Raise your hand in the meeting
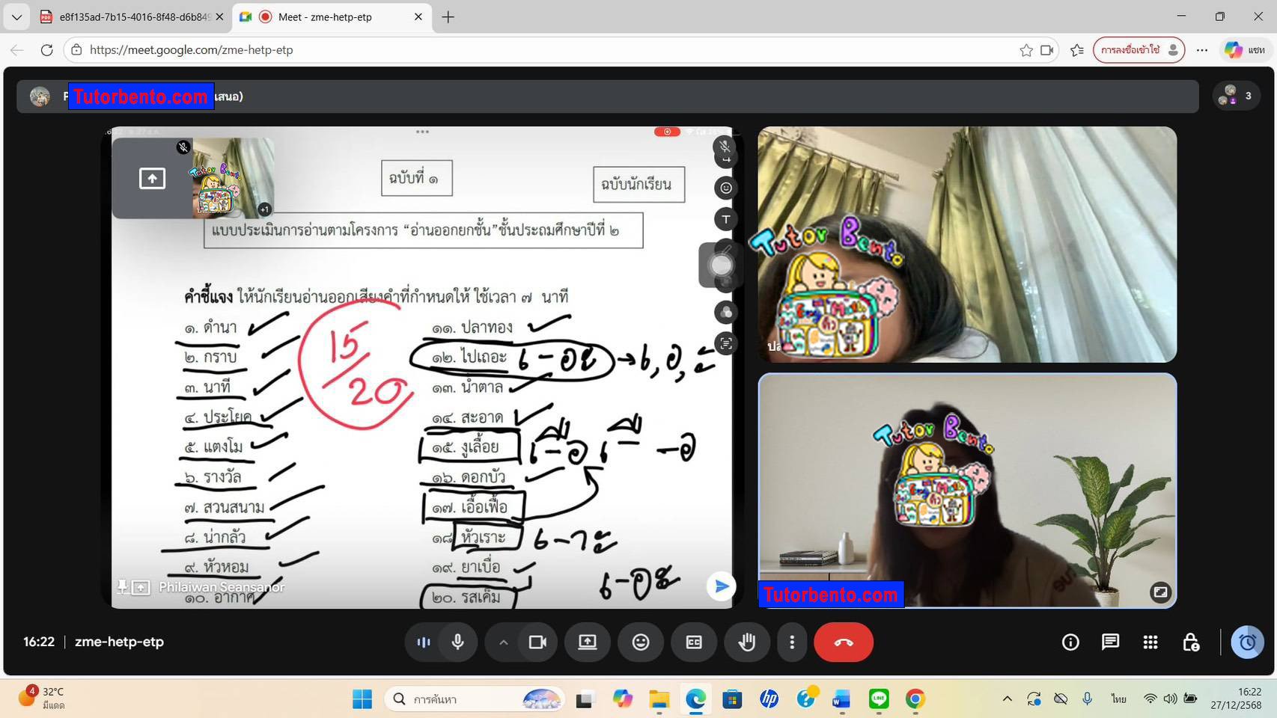Viewport: 1277px width, 718px height. (747, 642)
